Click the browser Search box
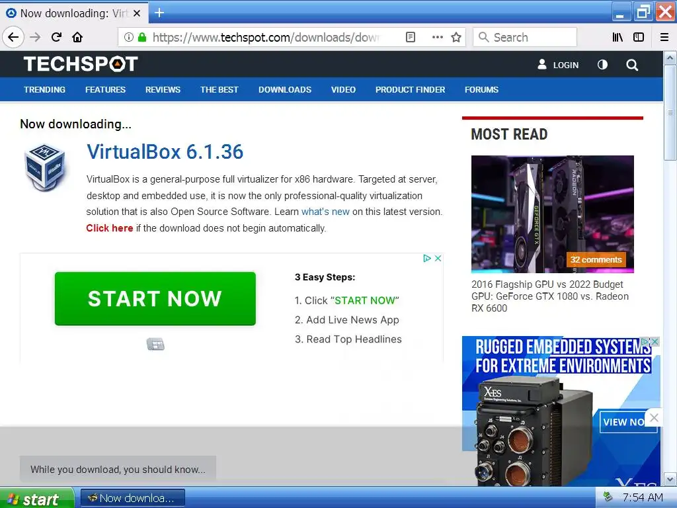677x508 pixels. pos(524,38)
